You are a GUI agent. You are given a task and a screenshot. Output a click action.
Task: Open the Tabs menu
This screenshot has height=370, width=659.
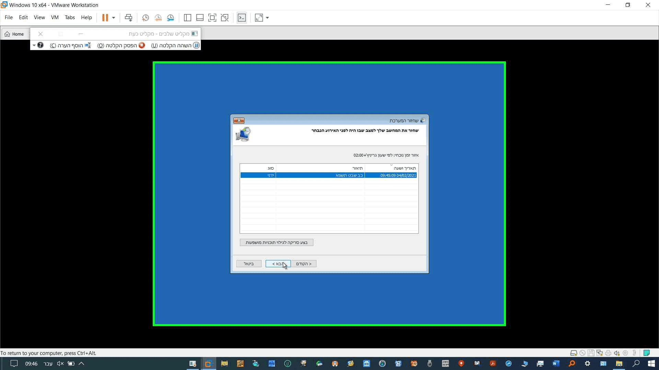70,17
